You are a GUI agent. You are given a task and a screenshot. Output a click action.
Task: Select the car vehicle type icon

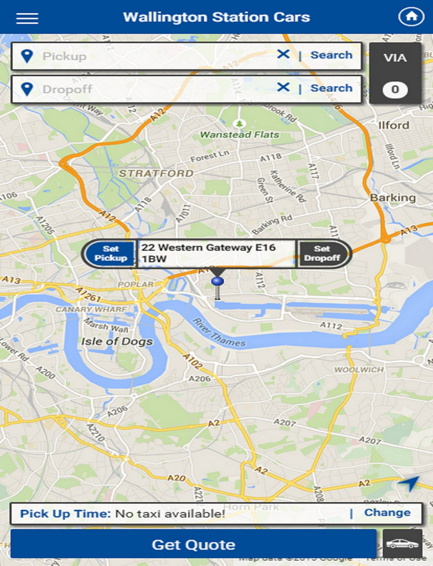point(402,543)
